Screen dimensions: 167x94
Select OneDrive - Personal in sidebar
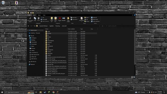coord(35,33)
